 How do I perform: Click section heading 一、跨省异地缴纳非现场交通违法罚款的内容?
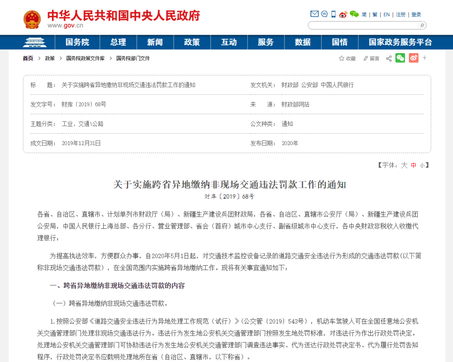point(117,286)
